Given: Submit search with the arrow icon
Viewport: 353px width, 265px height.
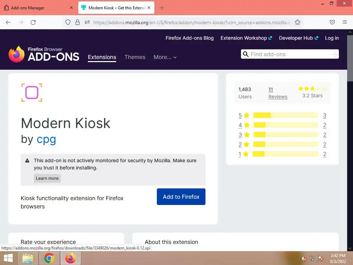Looking at the screenshot, I should point(334,54).
